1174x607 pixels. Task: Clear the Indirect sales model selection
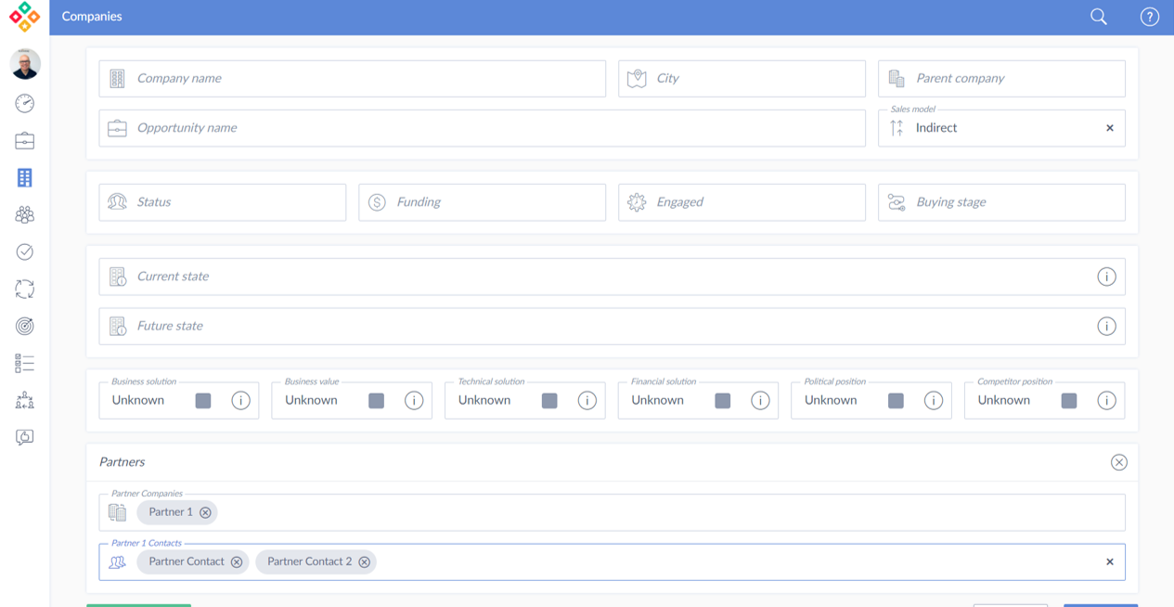(x=1109, y=128)
